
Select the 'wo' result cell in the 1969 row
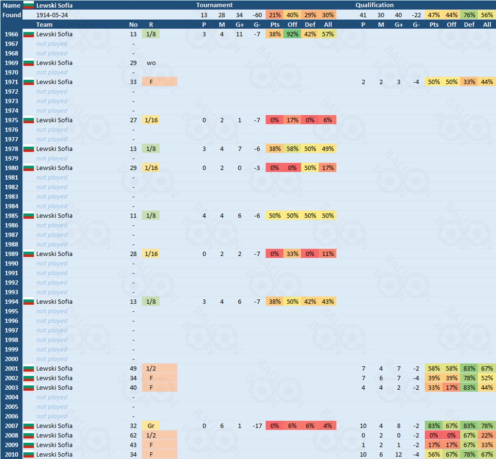[x=151, y=63]
